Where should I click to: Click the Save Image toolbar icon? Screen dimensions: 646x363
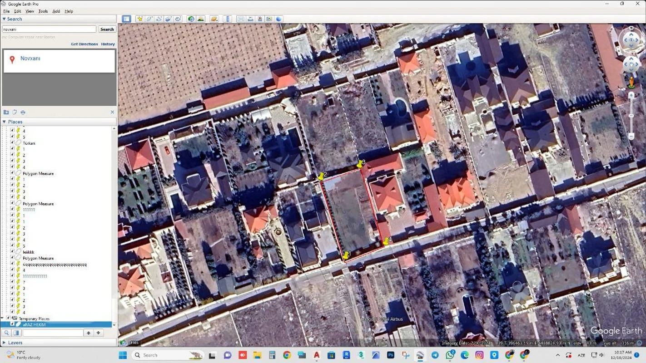(x=260, y=19)
